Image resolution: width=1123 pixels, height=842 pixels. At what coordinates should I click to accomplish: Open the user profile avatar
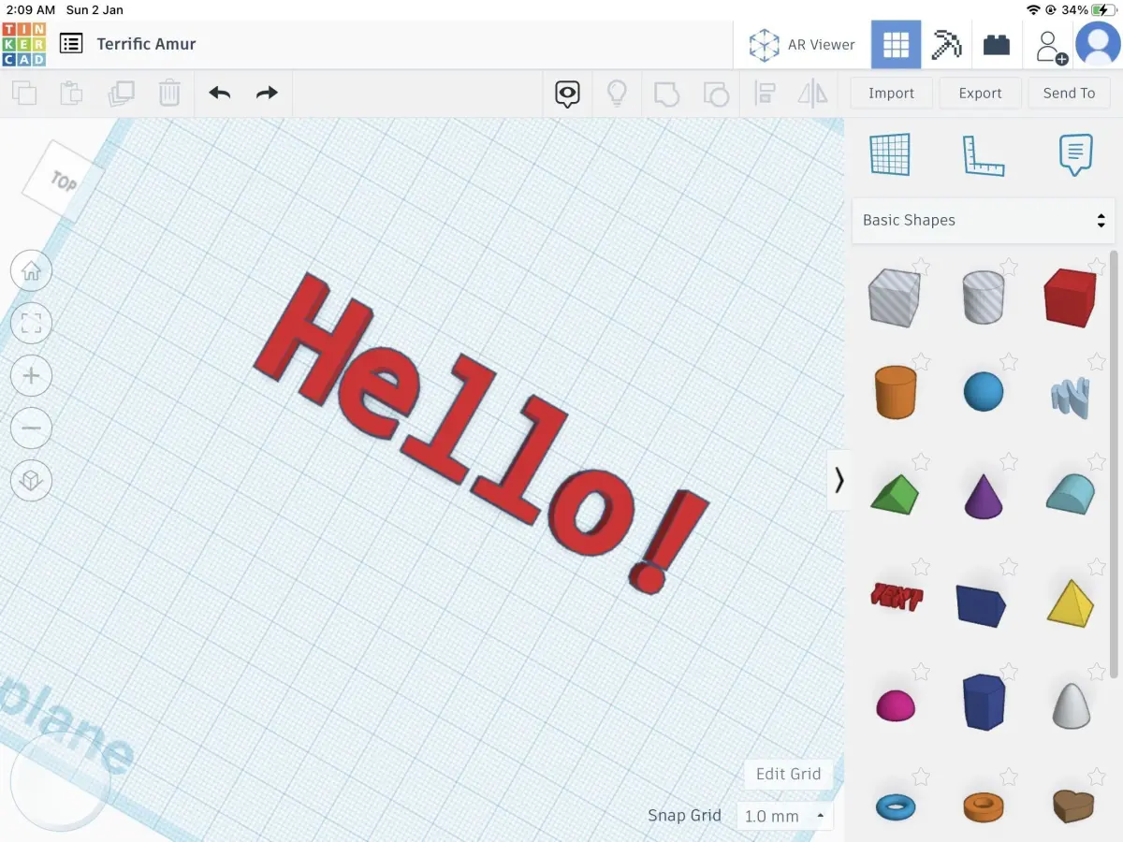coord(1098,44)
